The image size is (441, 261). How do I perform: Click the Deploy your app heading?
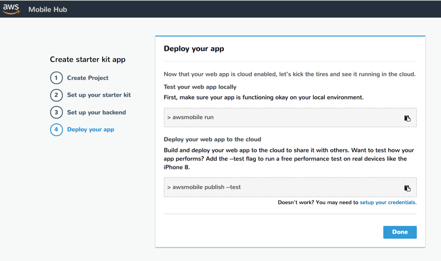(194, 49)
